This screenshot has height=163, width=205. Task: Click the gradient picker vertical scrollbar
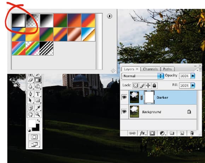(99, 41)
